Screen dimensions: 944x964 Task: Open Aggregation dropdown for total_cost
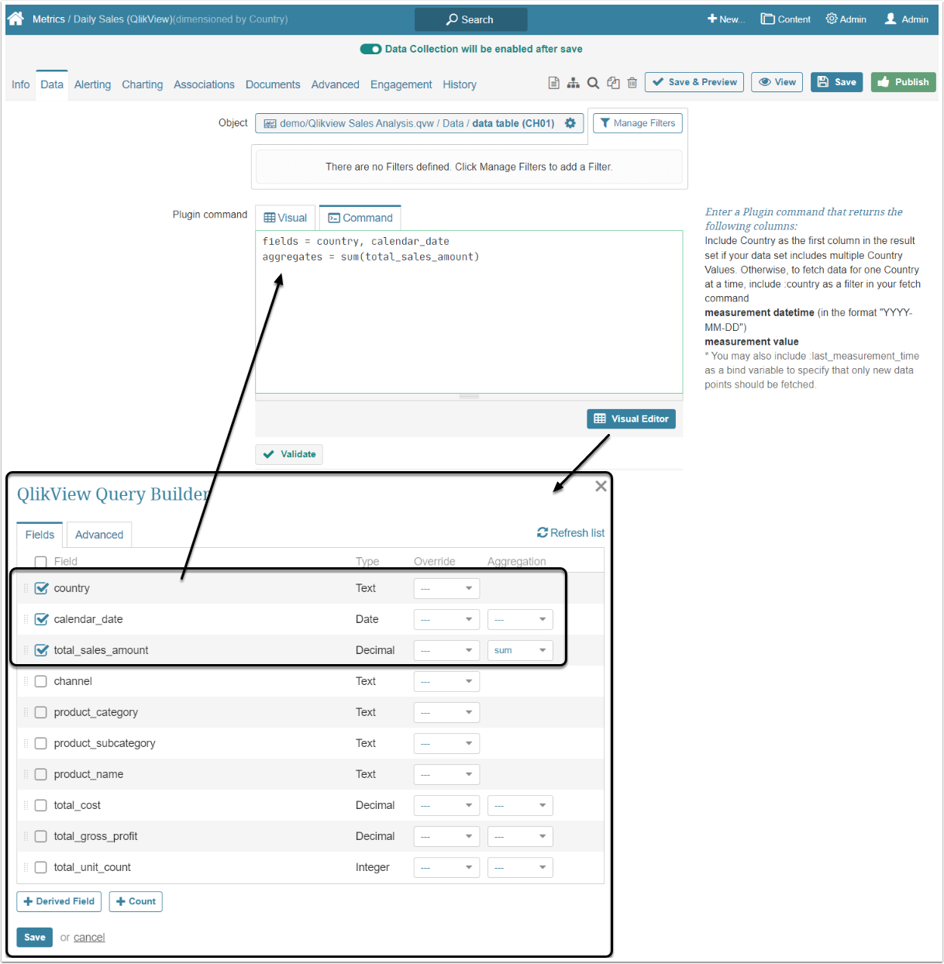[520, 805]
